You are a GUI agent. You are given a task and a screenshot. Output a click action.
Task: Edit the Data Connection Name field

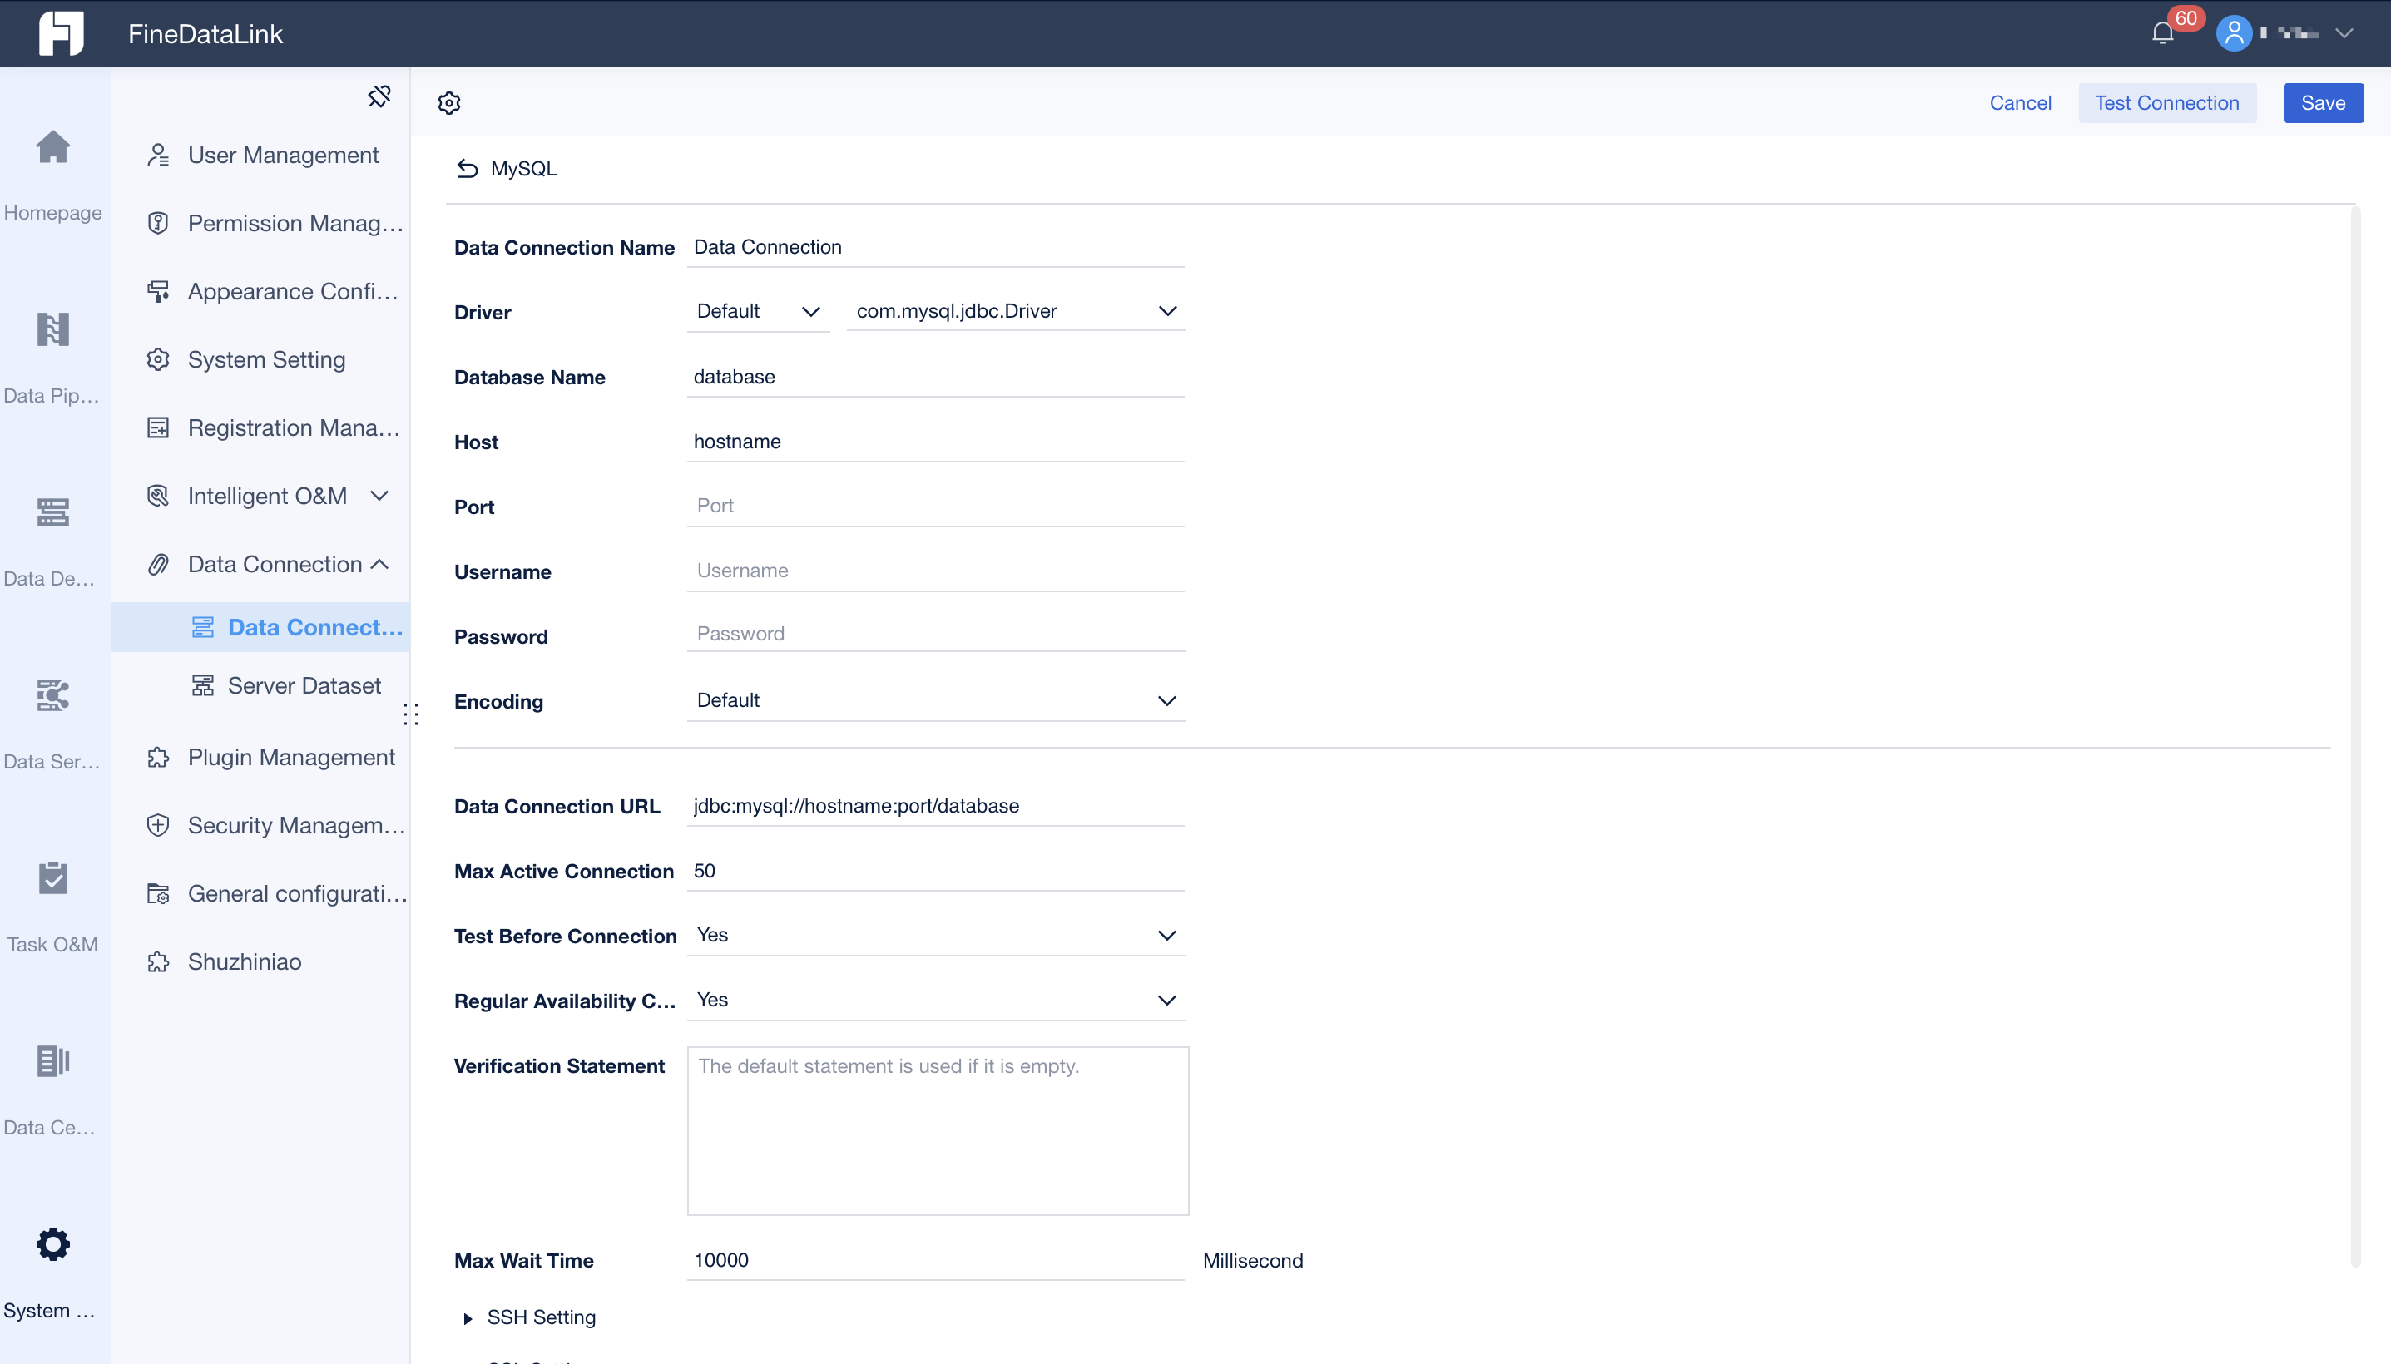click(x=935, y=247)
